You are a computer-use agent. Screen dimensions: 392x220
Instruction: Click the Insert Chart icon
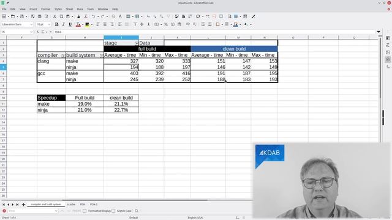pos(184,16)
